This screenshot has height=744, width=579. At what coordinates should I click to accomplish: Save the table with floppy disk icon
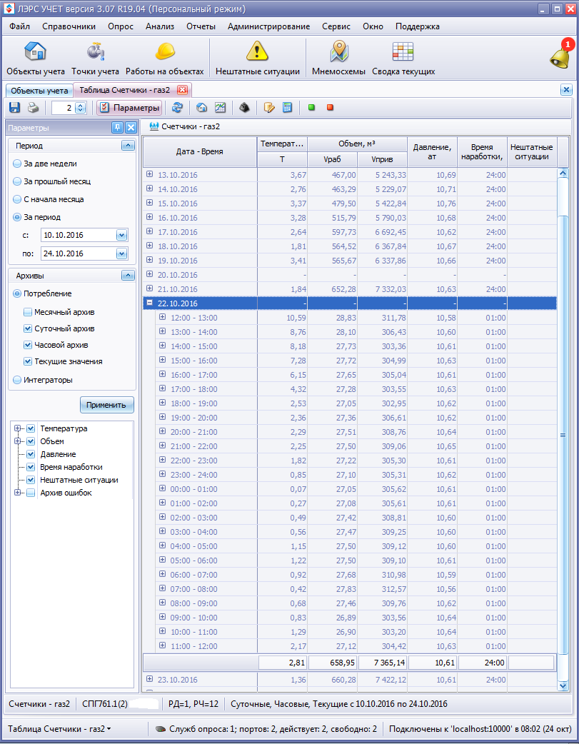point(15,108)
